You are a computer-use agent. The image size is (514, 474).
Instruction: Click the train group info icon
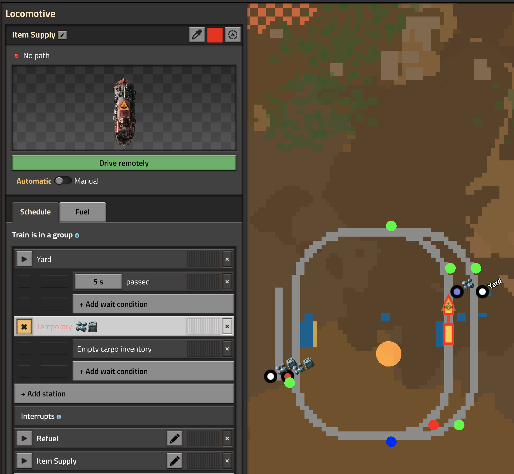point(77,235)
